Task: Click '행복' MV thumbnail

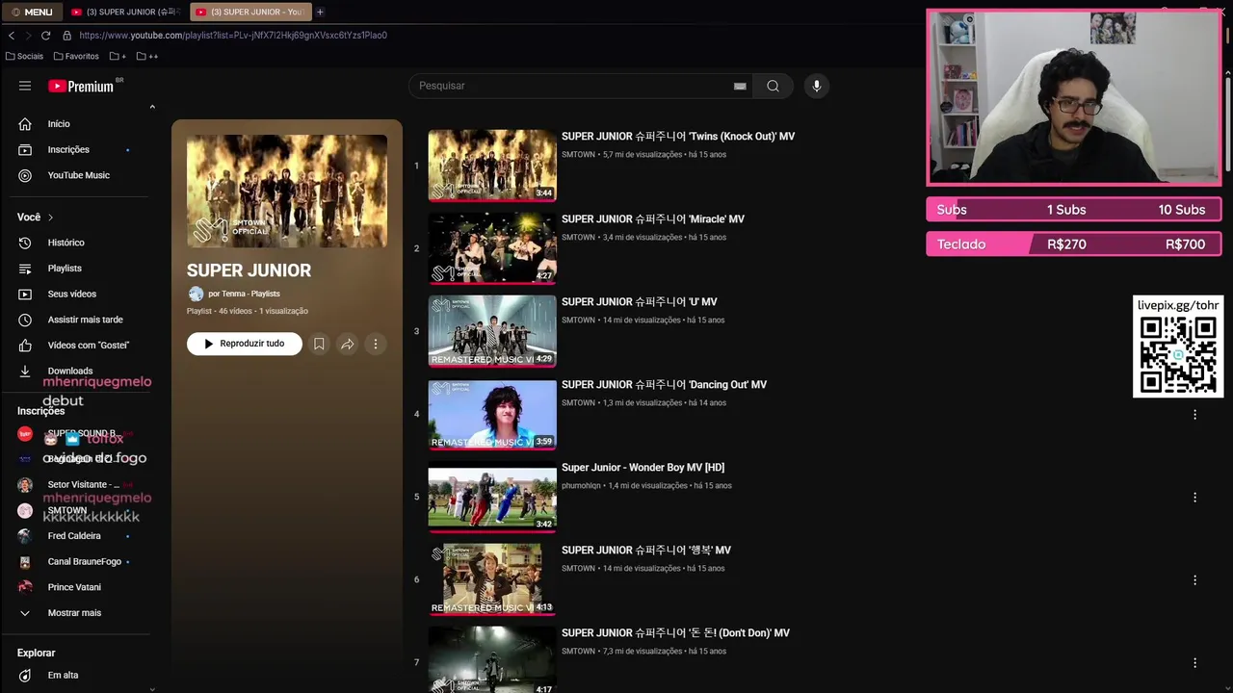Action: pyautogui.click(x=492, y=579)
